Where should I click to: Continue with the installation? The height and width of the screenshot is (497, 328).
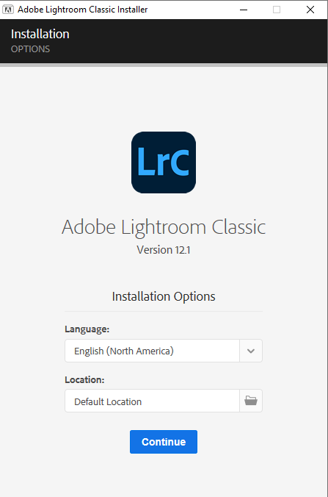tap(164, 442)
